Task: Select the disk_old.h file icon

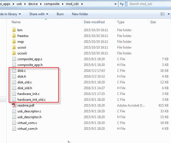Action: pos(14,88)
